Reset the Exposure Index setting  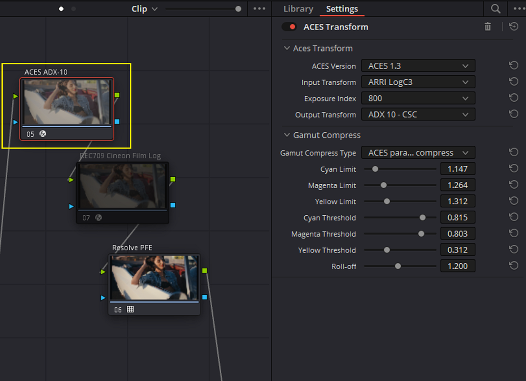click(514, 98)
